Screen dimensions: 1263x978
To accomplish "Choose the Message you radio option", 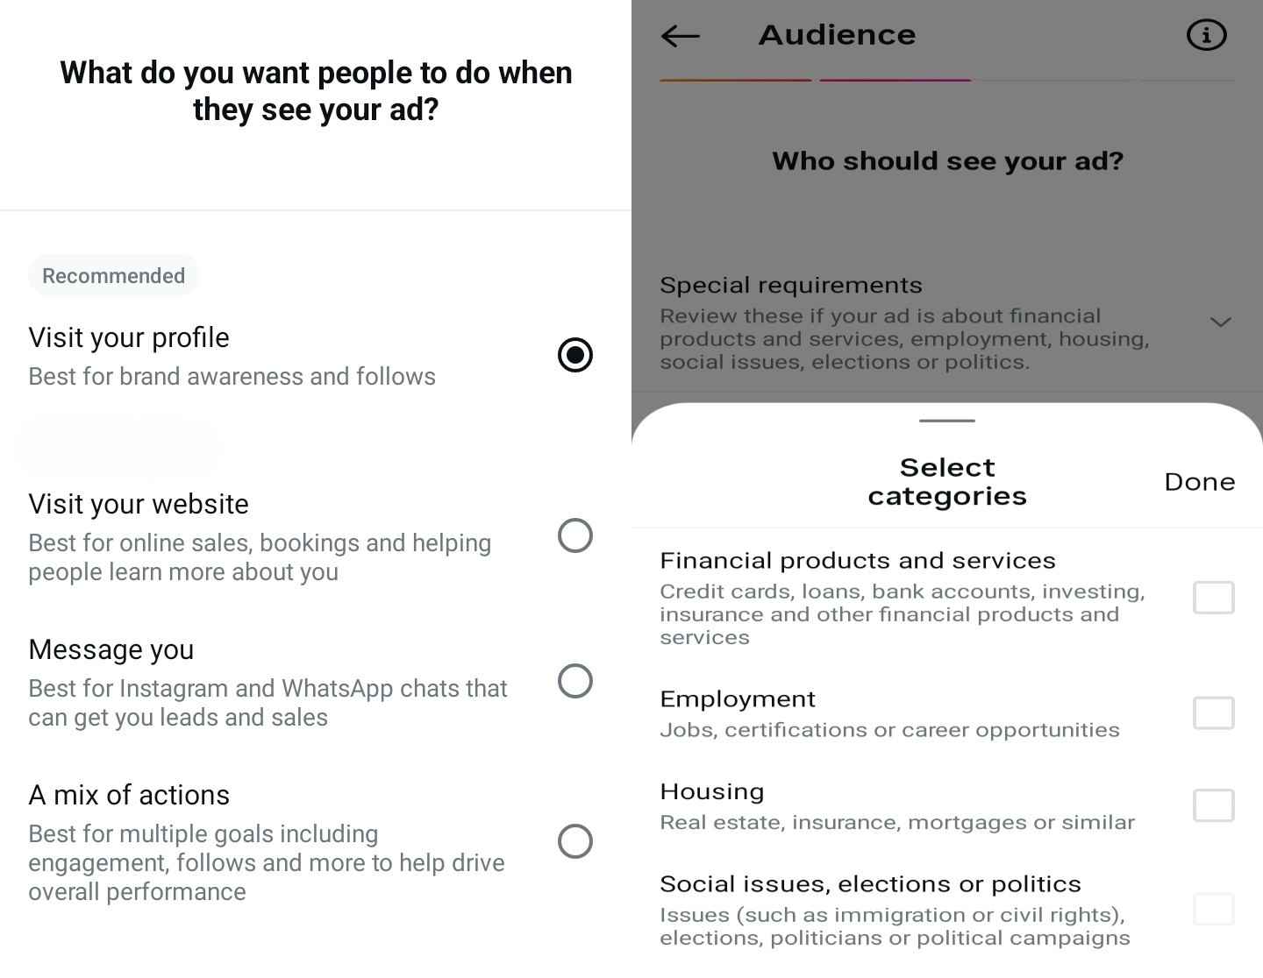I will [575, 681].
